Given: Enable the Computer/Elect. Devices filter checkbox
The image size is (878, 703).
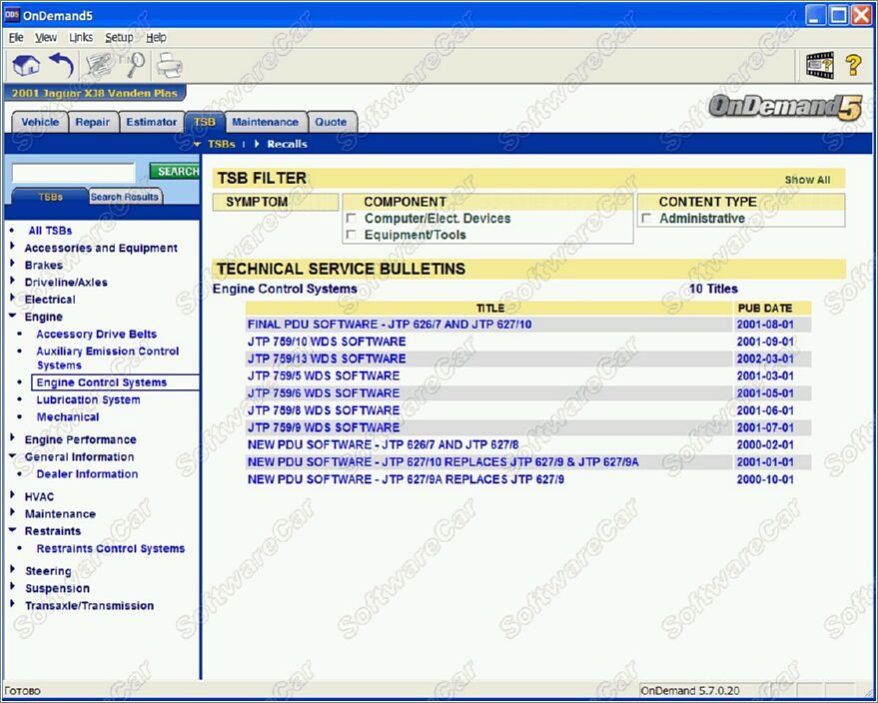Looking at the screenshot, I should (351, 219).
